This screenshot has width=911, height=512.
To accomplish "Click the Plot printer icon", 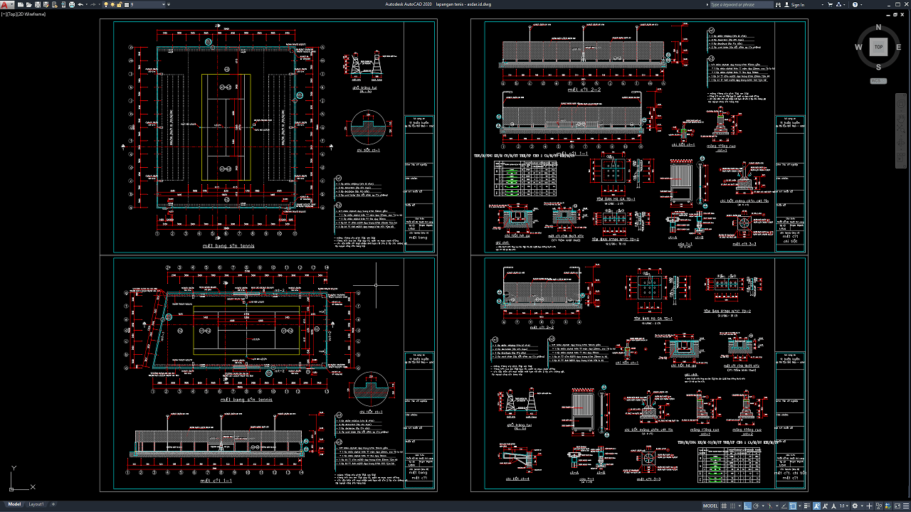I will [x=72, y=4].
